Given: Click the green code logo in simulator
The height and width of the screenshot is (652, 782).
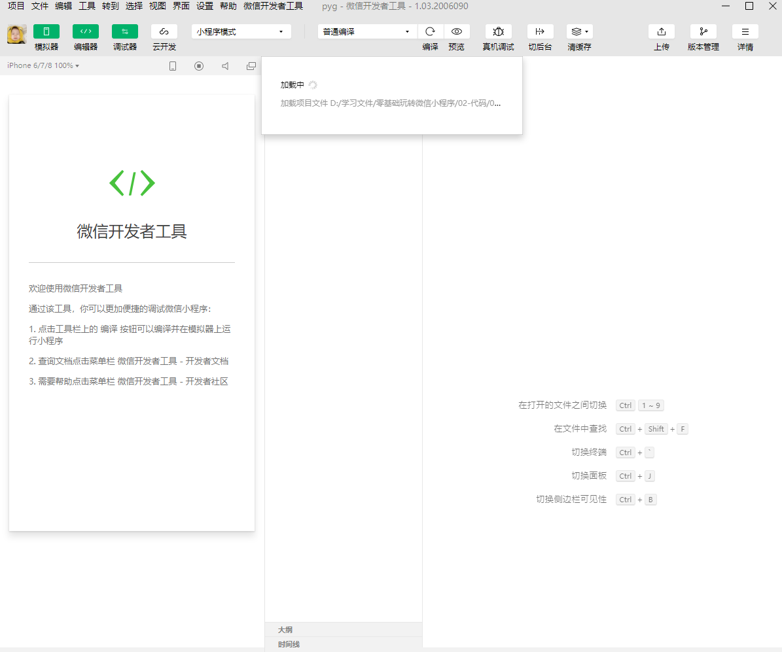Looking at the screenshot, I should (x=132, y=183).
